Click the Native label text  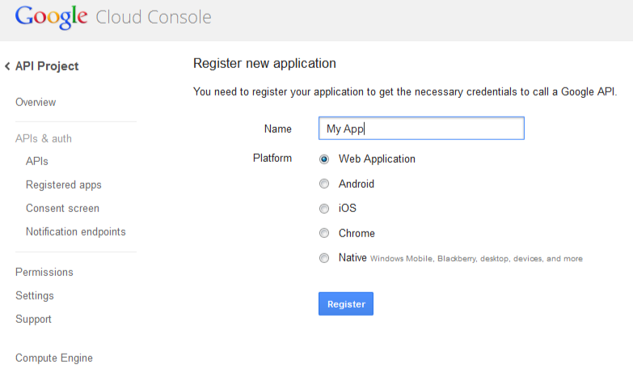pos(352,257)
